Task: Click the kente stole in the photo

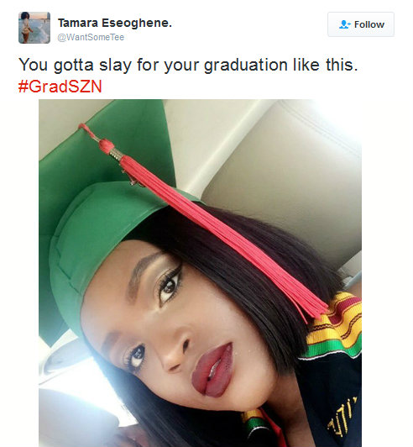Action: 334,324
